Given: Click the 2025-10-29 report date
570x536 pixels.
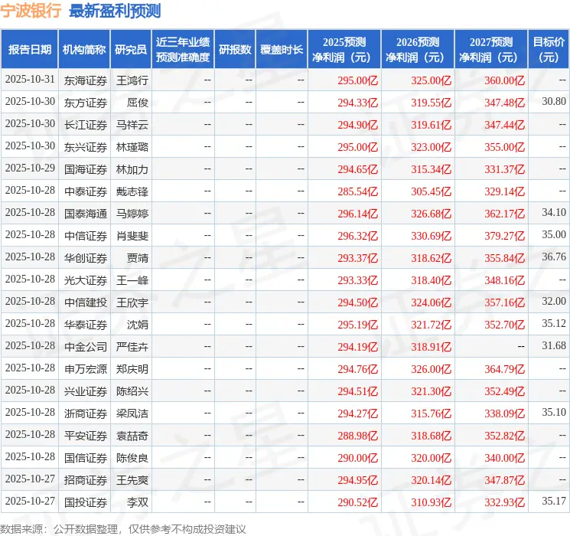Looking at the screenshot, I should click(30, 168).
